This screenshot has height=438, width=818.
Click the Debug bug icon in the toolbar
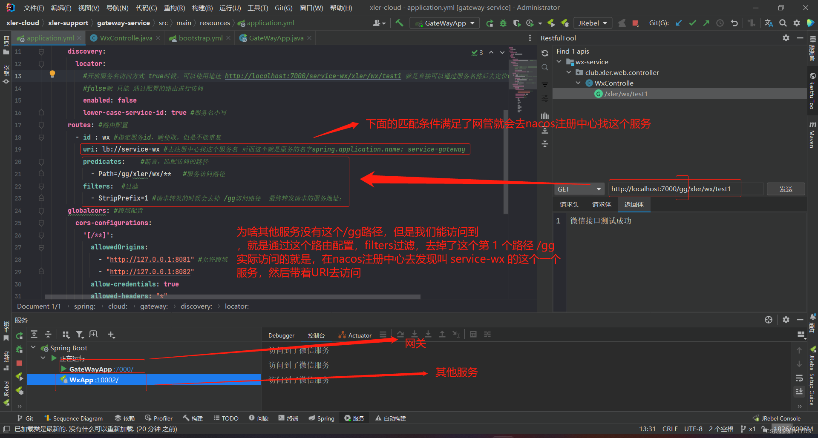(503, 23)
